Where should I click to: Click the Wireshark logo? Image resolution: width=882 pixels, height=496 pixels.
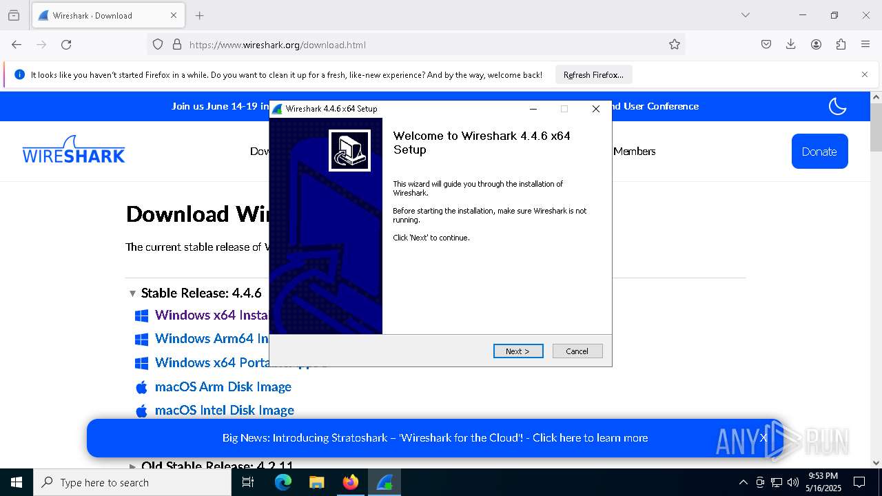(x=74, y=149)
